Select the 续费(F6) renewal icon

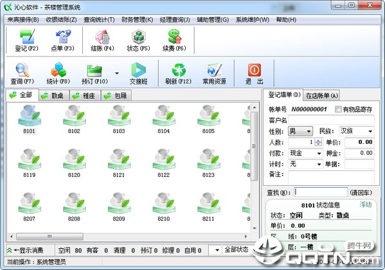(174, 40)
